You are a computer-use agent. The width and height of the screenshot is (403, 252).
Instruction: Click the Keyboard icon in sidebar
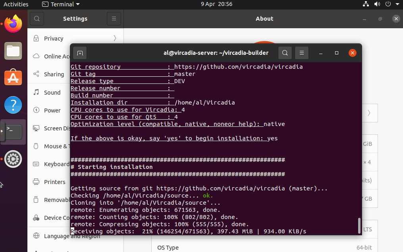(x=36, y=164)
